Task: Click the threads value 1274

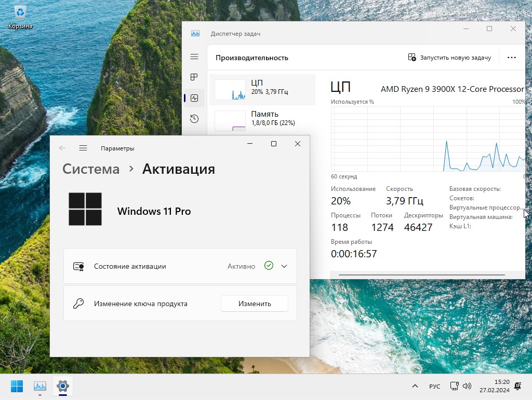Action: [382, 228]
